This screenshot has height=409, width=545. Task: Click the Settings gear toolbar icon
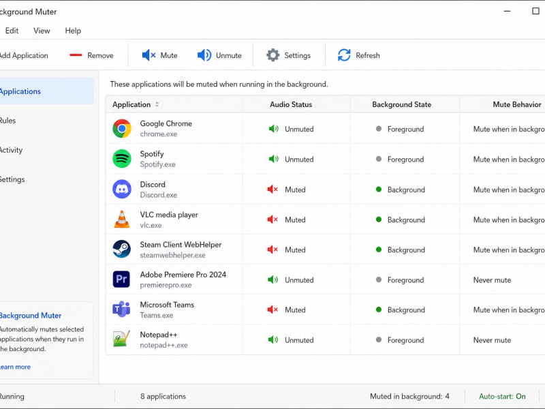[x=273, y=55]
